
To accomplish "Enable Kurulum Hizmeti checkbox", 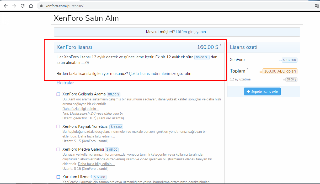I will click(58, 177).
